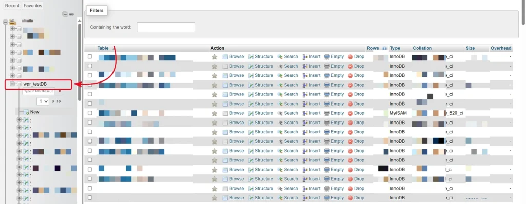The image size is (526, 204).
Task: Sort by the Table column header
Action: [103, 48]
